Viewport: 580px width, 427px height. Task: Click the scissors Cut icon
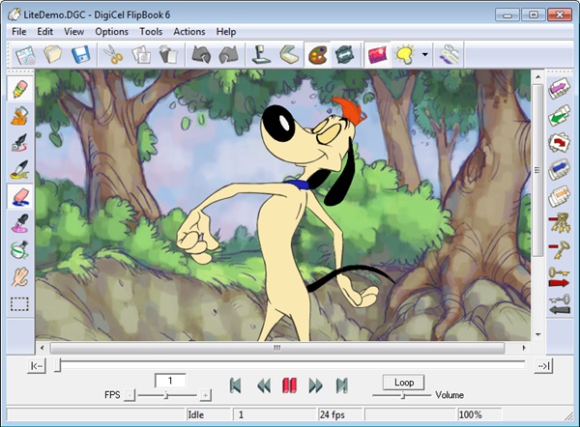coord(113,55)
